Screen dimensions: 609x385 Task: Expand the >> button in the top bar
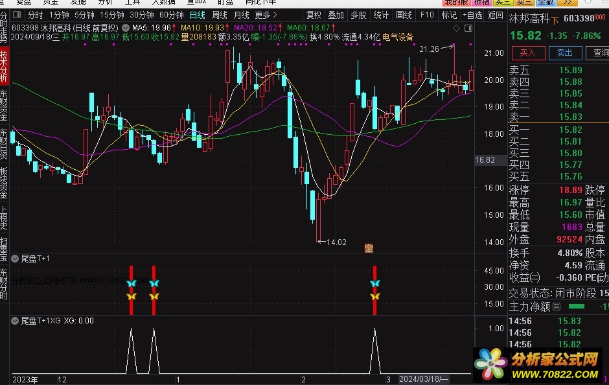(568, 3)
